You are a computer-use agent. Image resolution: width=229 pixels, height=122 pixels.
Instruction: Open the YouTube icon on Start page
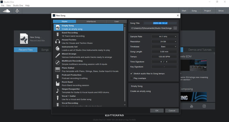click(191, 106)
